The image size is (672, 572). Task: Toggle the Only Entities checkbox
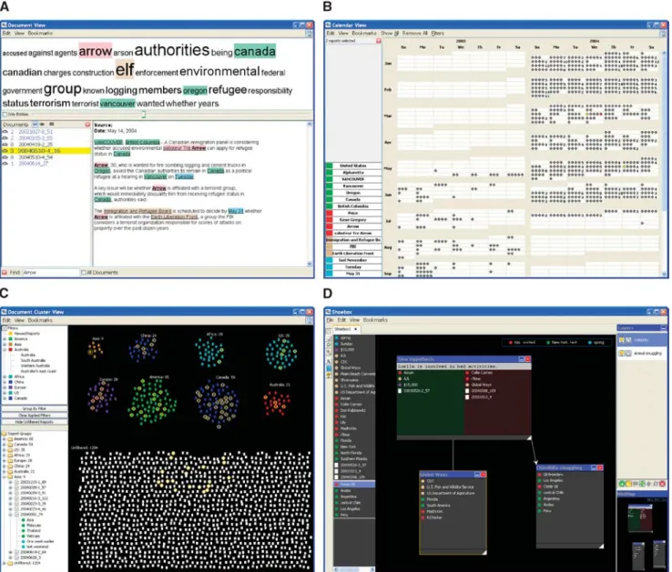pos(5,115)
